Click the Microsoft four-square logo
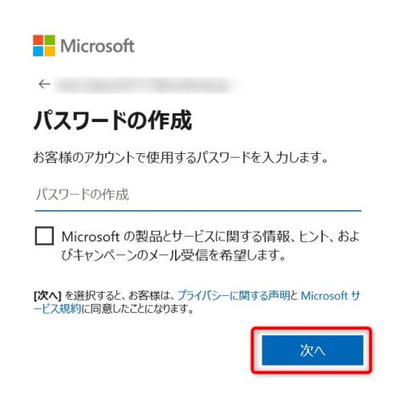The width and height of the screenshot is (394, 401). coord(44,46)
